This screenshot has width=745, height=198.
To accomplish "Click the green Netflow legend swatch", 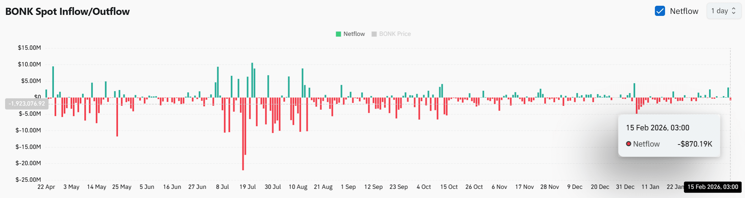I will pyautogui.click(x=338, y=34).
